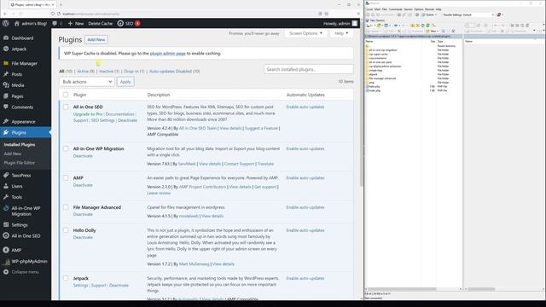Viewport: 546px width, 307px height.
Task: Open the Bulk actions dropdown
Action: pos(87,82)
